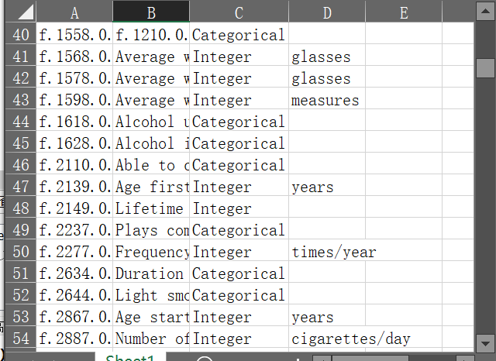Click the vertical scrollbar up arrow
The height and width of the screenshot is (361, 496).
coord(485,11)
